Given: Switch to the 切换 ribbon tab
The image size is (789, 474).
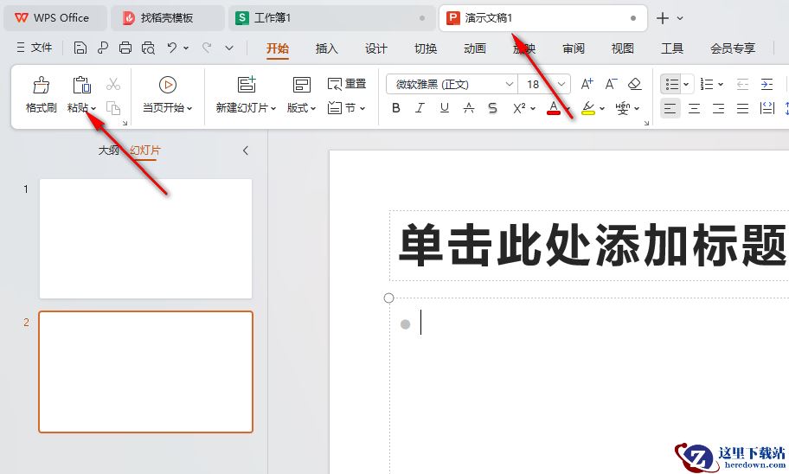Looking at the screenshot, I should (x=425, y=48).
